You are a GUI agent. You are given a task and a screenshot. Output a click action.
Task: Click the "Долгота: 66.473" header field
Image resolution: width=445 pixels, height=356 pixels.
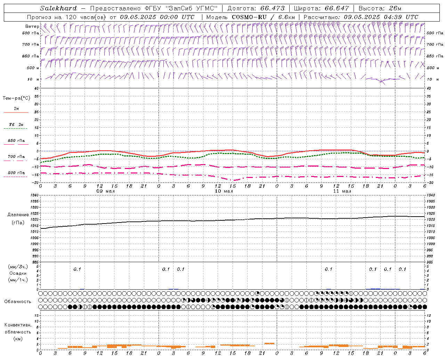tap(256, 8)
